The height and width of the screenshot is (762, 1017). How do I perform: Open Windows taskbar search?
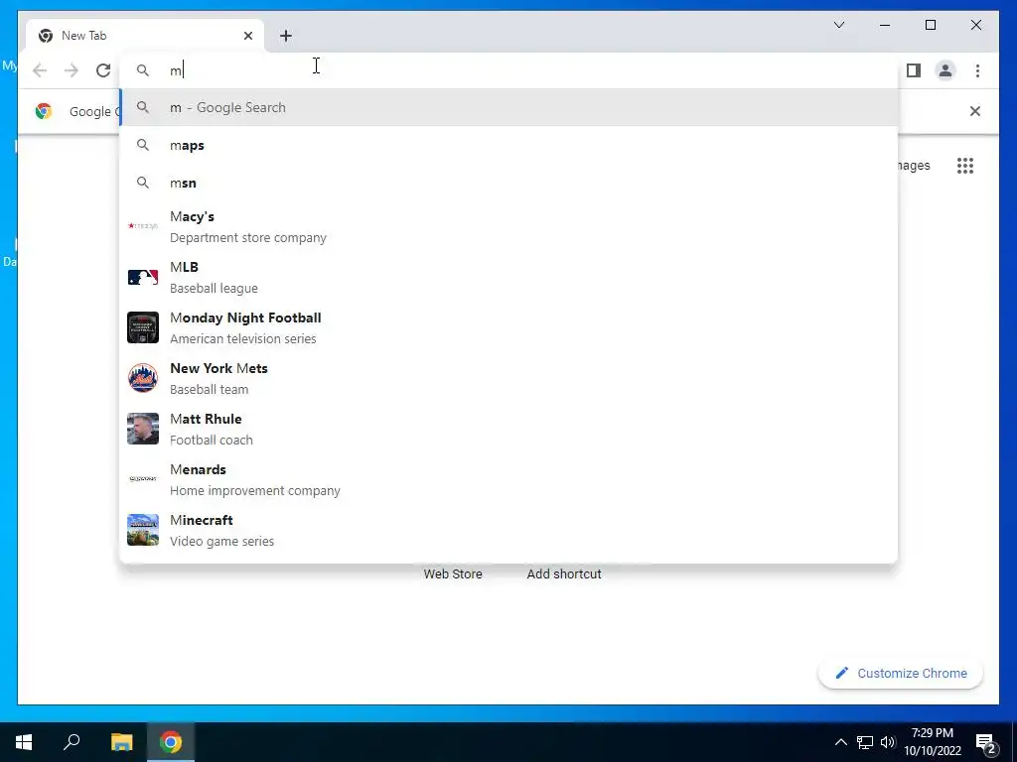[72, 742]
